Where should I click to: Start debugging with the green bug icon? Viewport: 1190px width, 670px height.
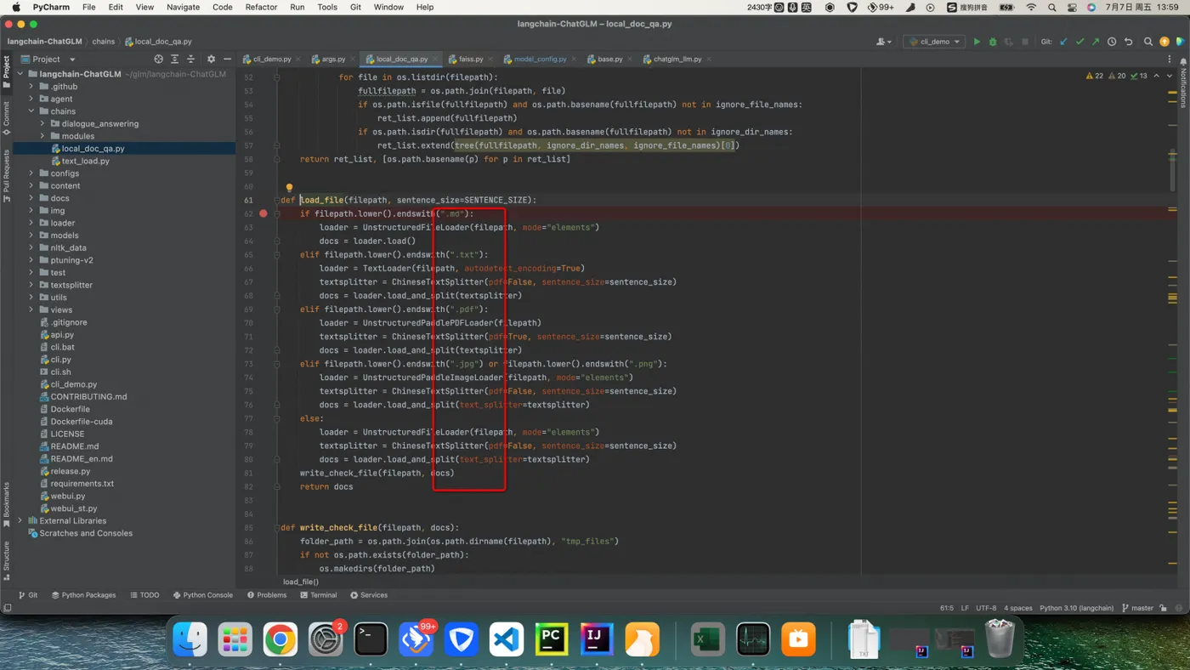pyautogui.click(x=993, y=42)
